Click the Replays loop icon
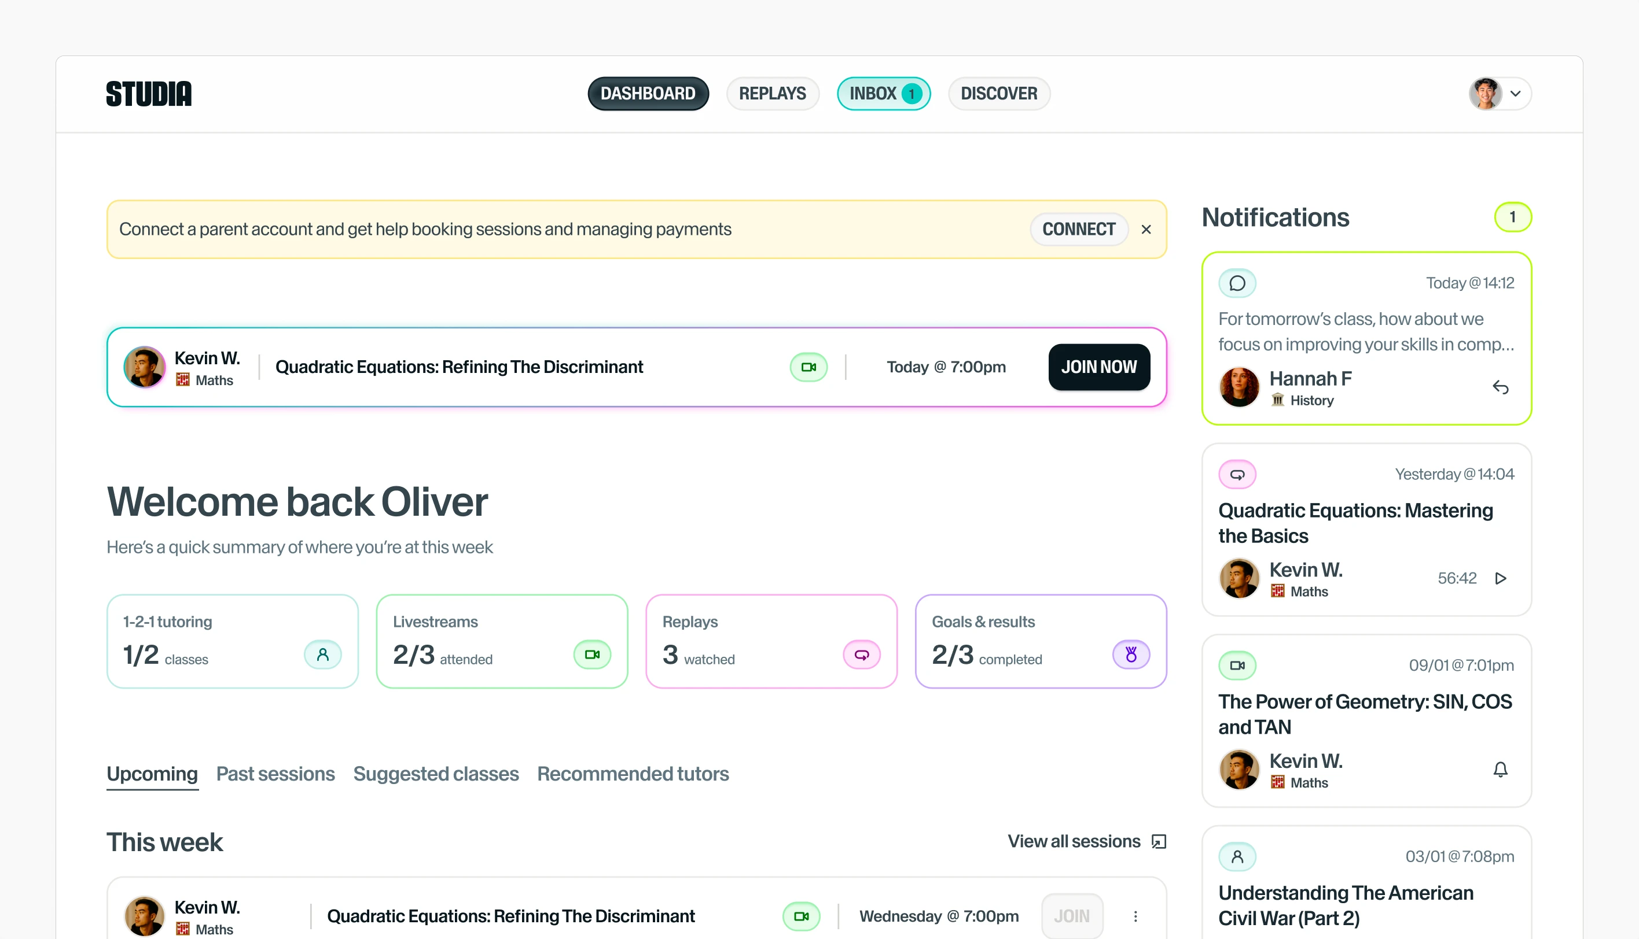 coord(862,655)
